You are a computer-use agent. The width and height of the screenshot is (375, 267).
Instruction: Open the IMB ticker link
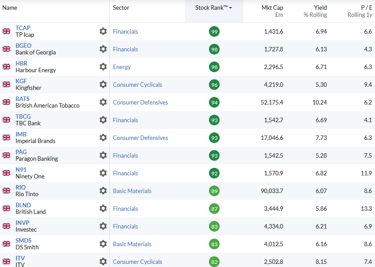[21, 134]
